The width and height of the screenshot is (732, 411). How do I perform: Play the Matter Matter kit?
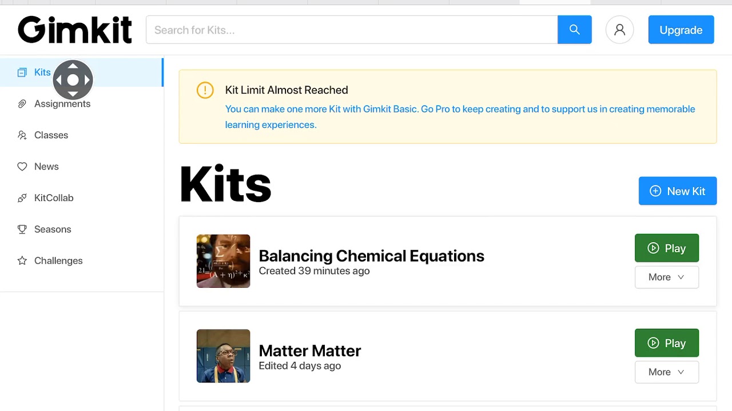coord(666,343)
